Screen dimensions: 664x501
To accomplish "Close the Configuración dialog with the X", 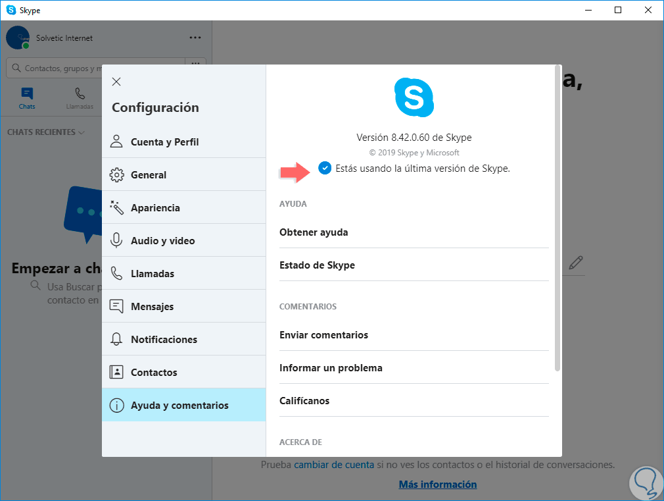I will [116, 82].
